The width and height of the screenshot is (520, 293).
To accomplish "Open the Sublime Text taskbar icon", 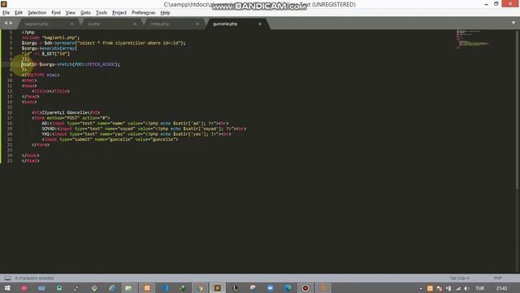I will coord(218,288).
